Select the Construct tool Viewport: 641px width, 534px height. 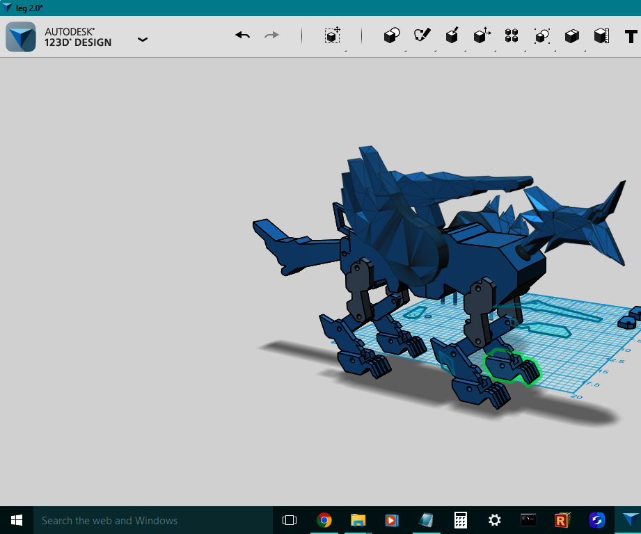[451, 35]
